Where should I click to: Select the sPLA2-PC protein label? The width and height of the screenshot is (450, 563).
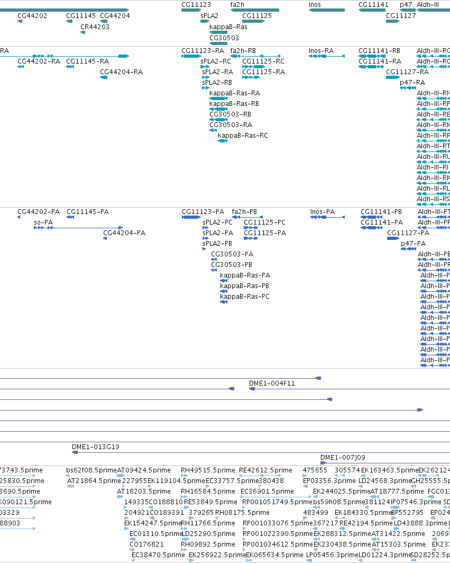218,222
